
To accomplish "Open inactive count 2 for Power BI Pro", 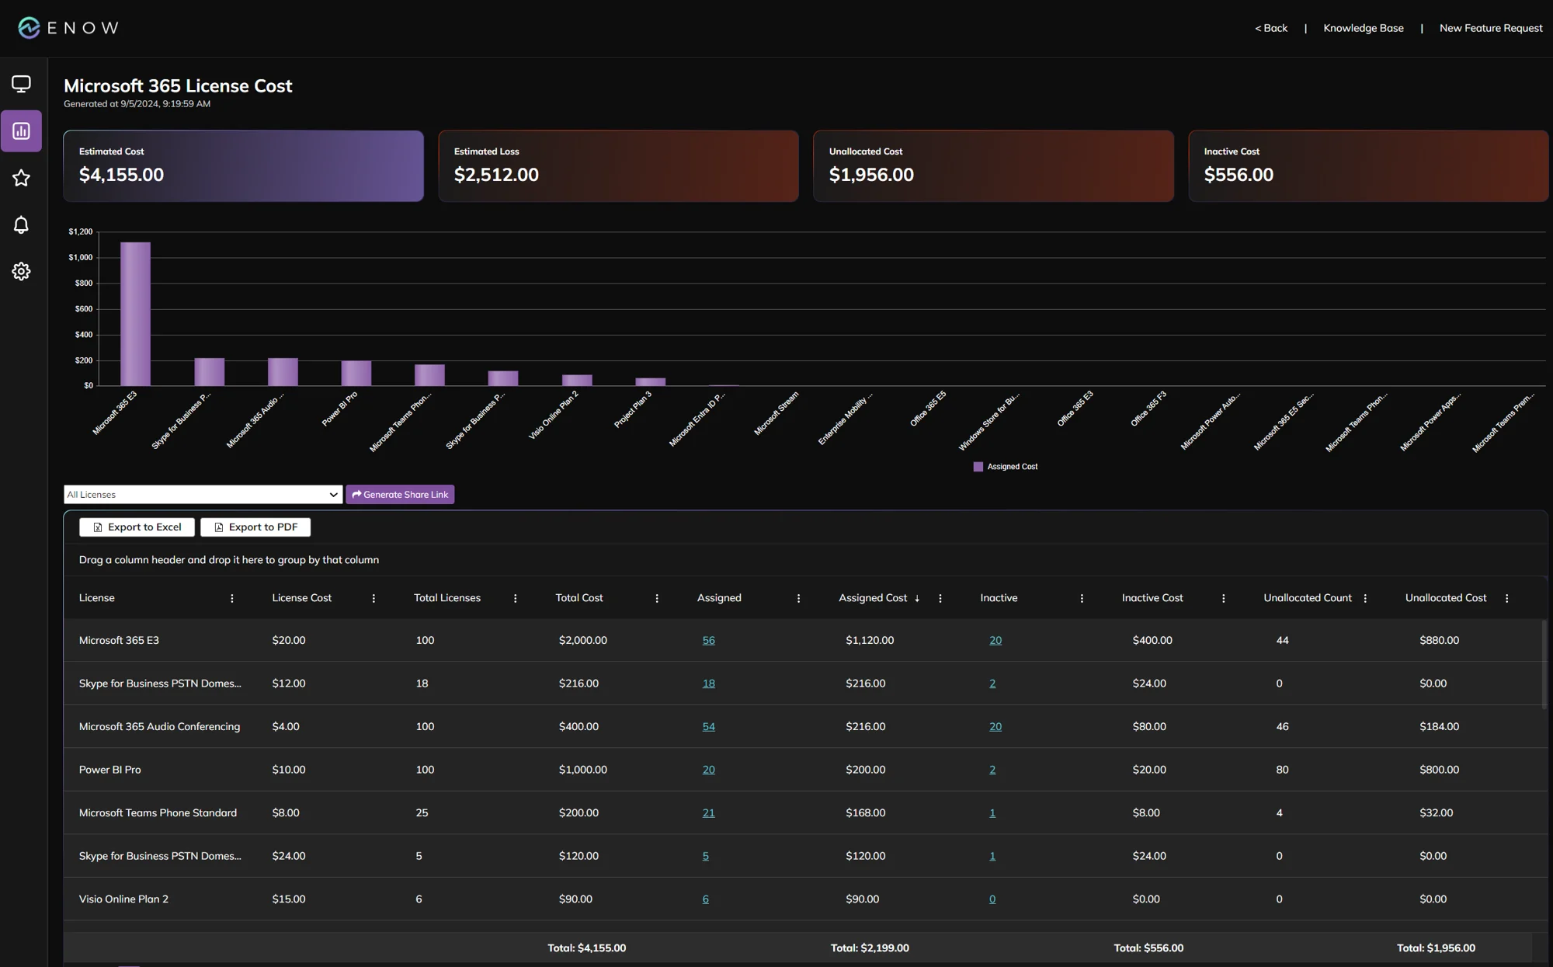I will [992, 770].
